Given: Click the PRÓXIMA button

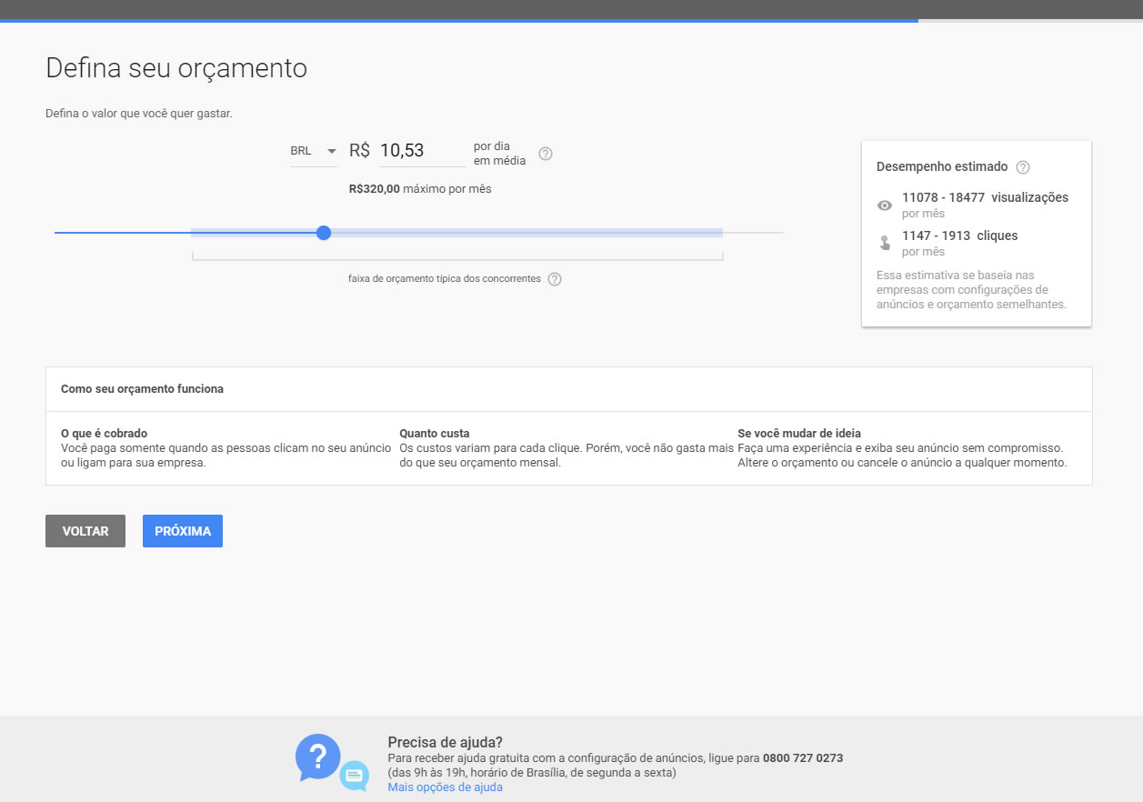Looking at the screenshot, I should 183,531.
